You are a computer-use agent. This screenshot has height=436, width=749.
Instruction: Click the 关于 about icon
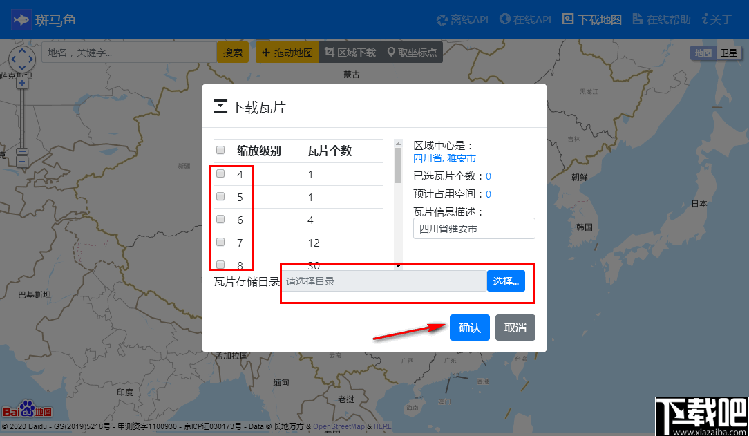716,19
